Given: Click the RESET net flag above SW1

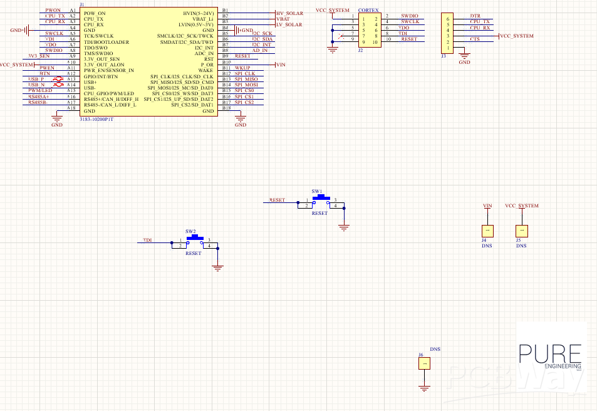Looking at the screenshot, I should 278,199.
